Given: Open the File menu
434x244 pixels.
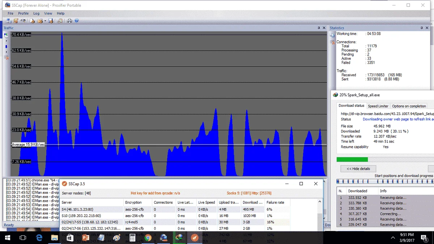Looking at the screenshot, I should pyautogui.click(x=10, y=13).
